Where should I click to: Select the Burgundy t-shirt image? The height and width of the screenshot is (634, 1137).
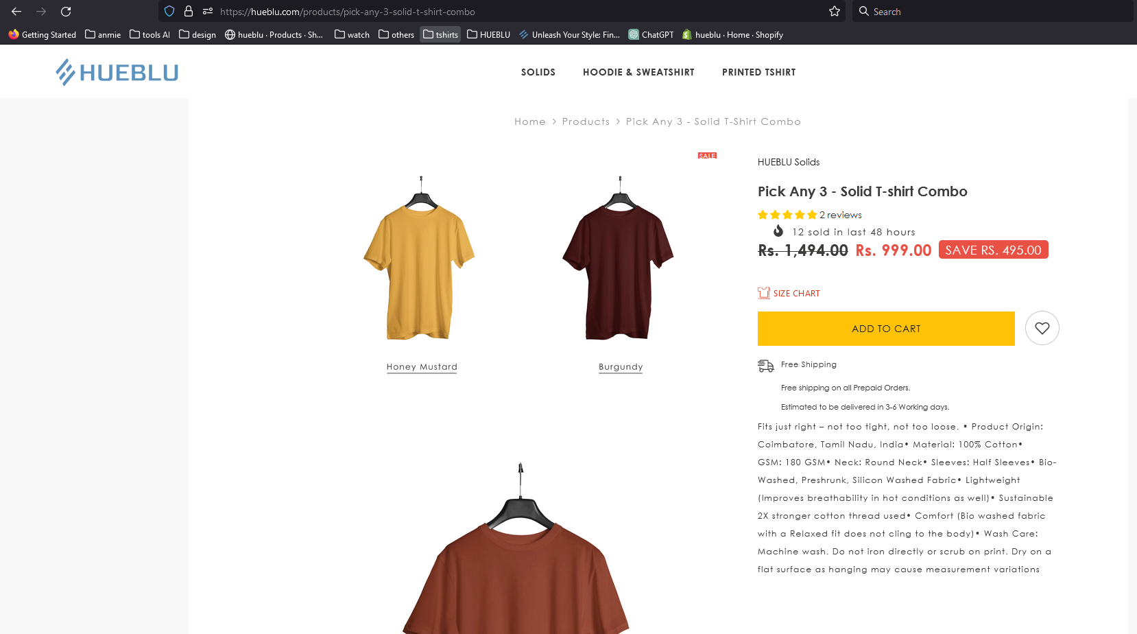point(619,258)
